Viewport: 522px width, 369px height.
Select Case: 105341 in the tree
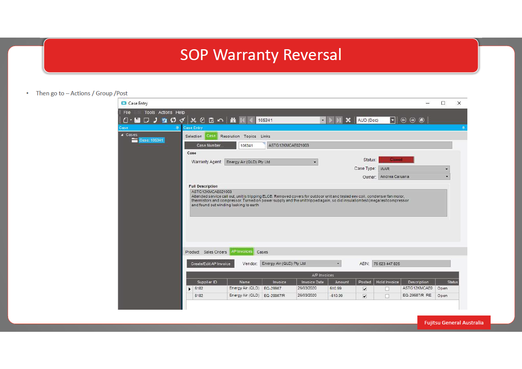(151, 140)
